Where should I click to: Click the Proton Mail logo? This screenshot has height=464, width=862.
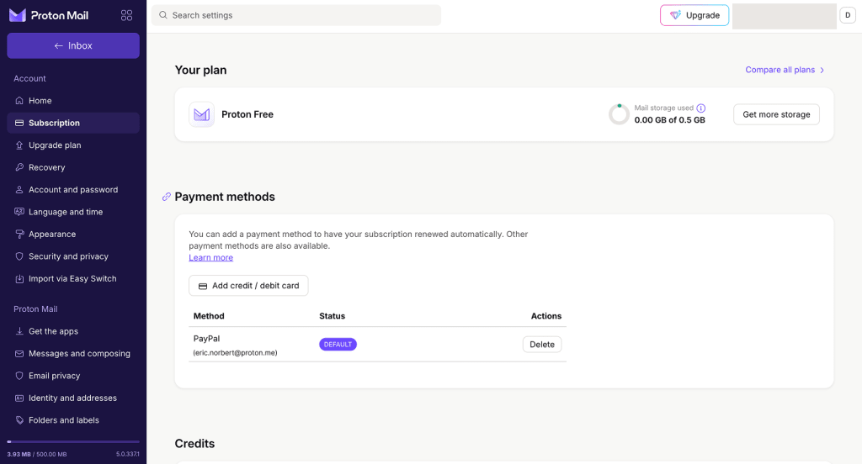point(49,15)
